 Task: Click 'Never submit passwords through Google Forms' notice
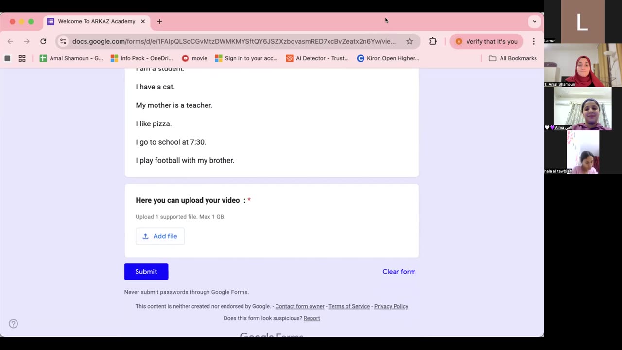click(x=187, y=292)
